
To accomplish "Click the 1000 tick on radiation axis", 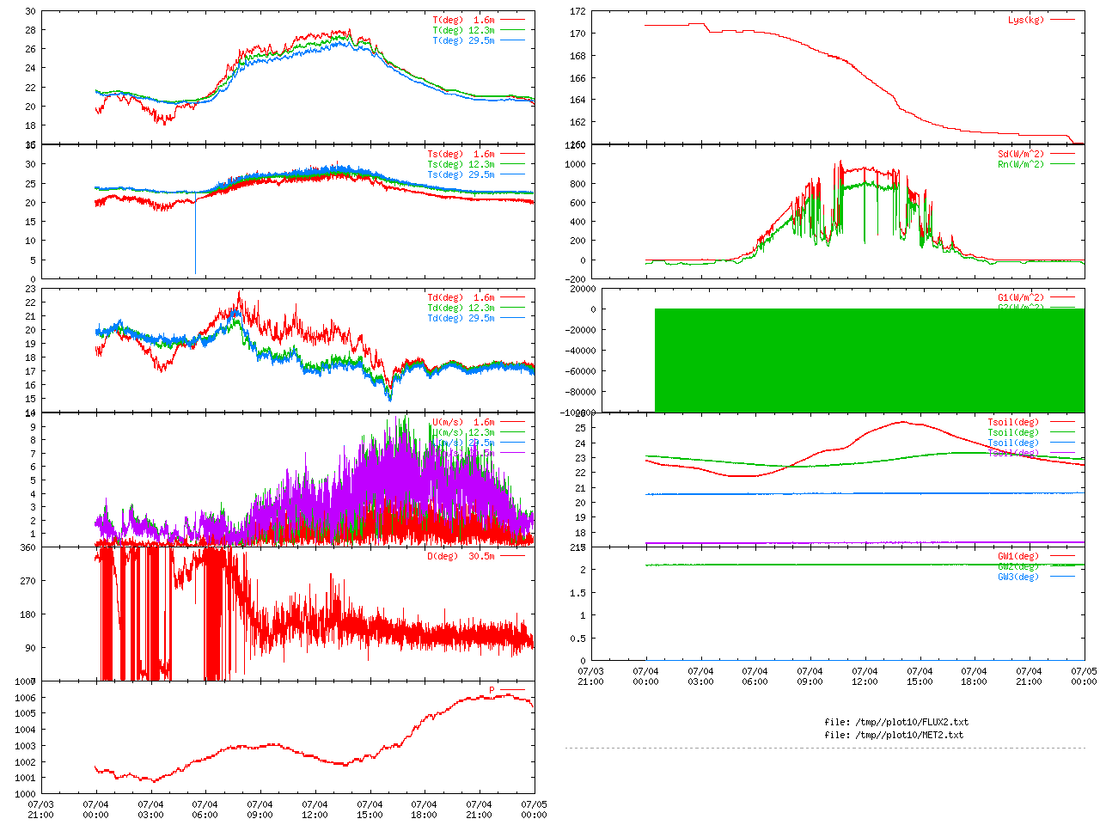I will 576,165.
